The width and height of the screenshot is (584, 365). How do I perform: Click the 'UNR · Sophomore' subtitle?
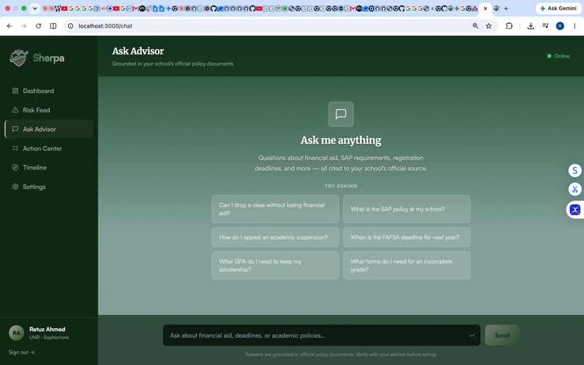point(49,337)
